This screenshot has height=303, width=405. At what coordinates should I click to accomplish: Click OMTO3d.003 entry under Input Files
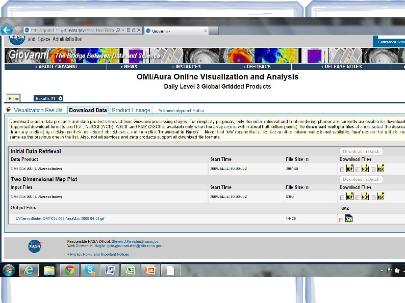[36, 197]
